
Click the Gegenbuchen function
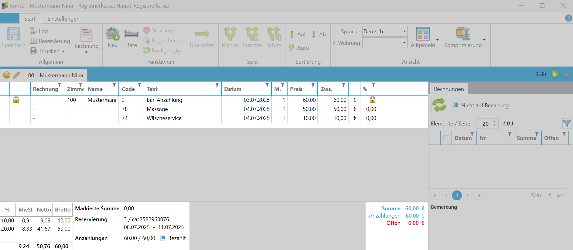tap(164, 40)
